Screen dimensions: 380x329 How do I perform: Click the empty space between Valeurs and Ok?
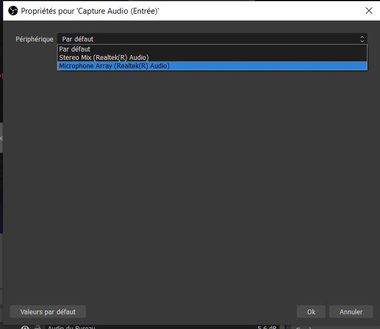tap(190, 312)
